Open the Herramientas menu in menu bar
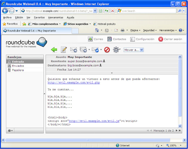The width and height of the screenshot is (188, 149). (56, 18)
